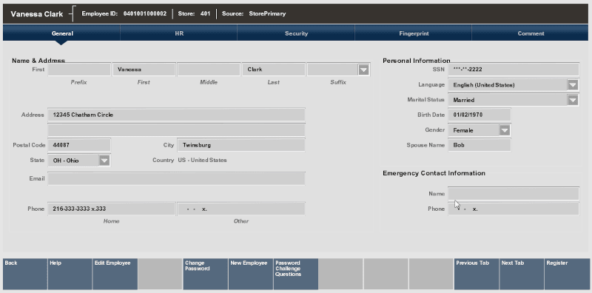Switch to the General tab
Screen dimensions: 592x293
(62, 33)
